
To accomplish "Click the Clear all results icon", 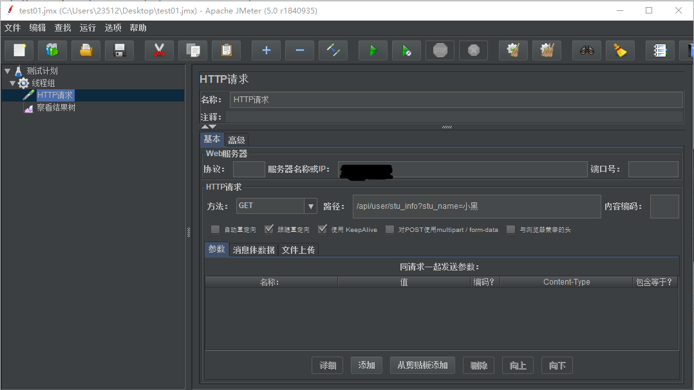I will point(547,50).
